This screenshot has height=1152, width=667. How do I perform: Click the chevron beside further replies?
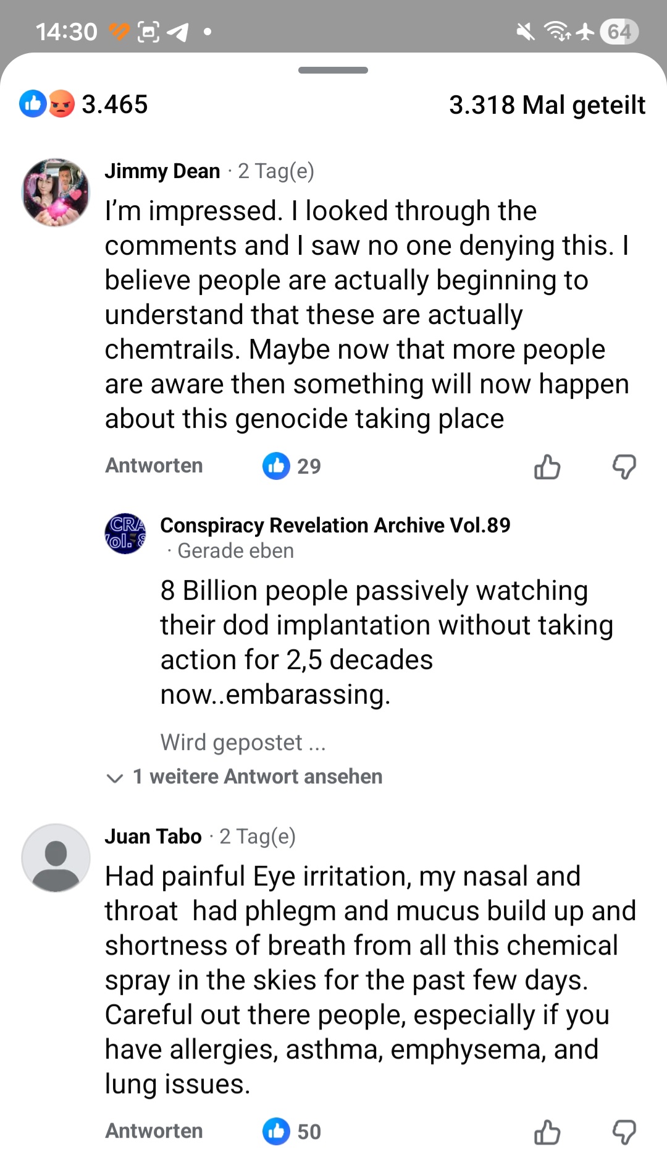coord(115,778)
